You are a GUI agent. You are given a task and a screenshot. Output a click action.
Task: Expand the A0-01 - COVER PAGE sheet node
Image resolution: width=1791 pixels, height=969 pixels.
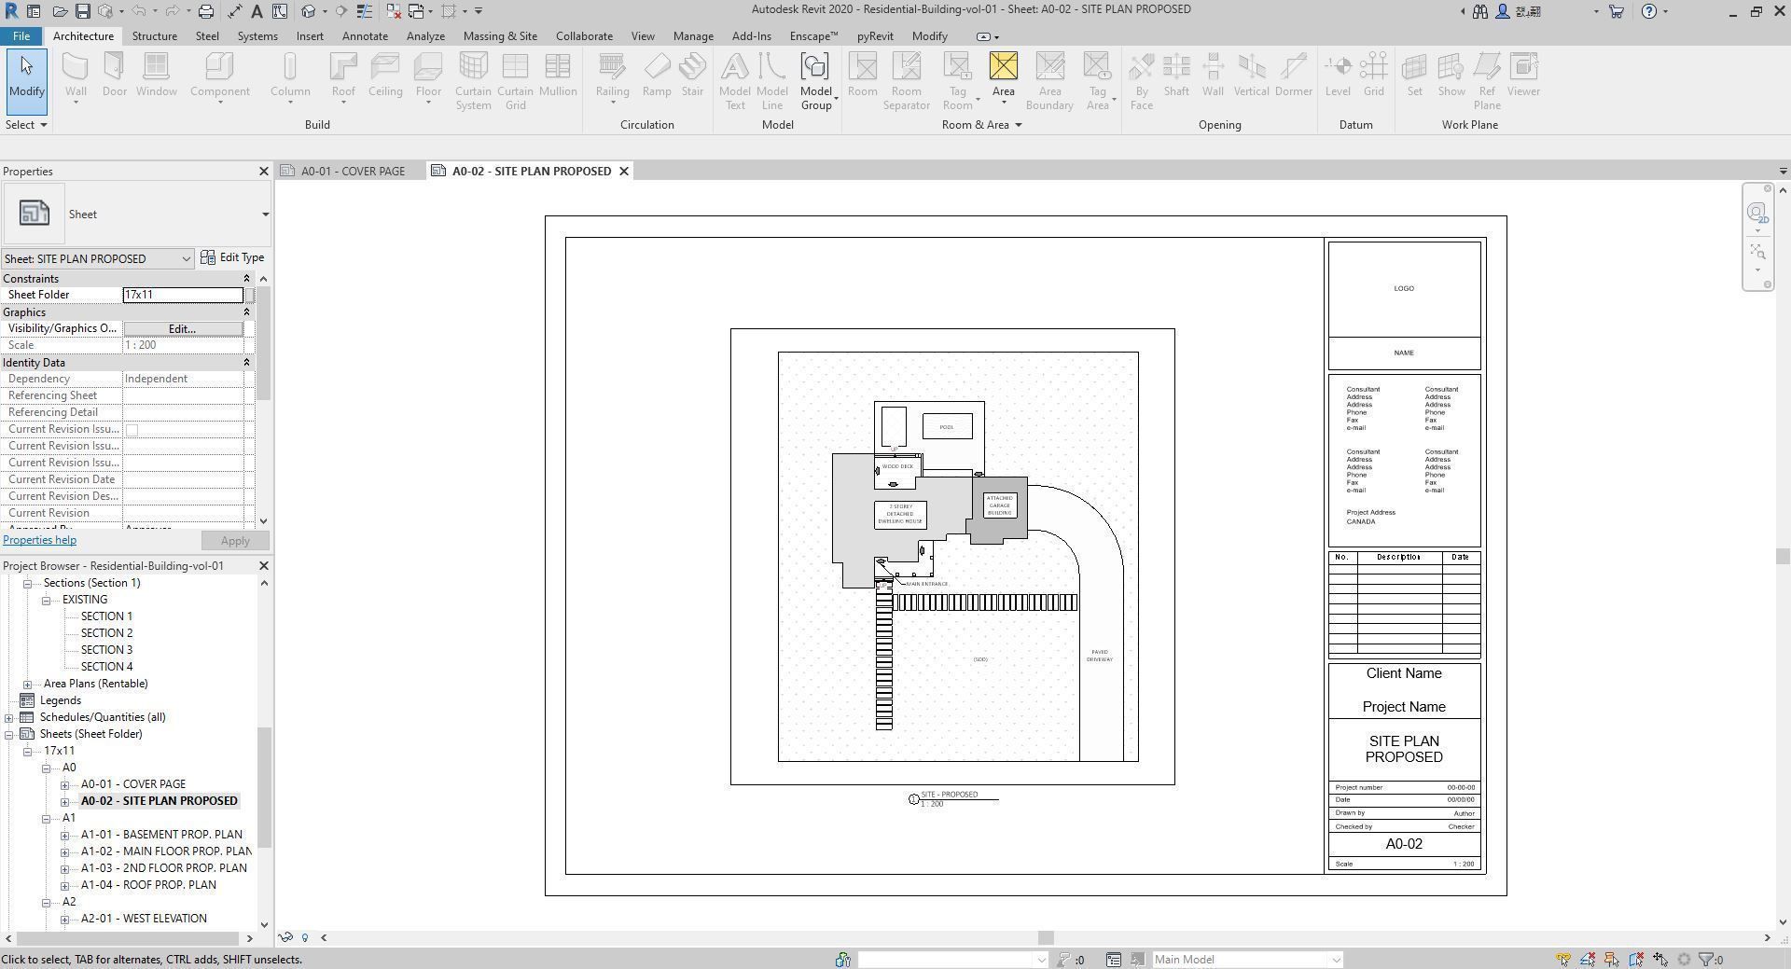[65, 785]
